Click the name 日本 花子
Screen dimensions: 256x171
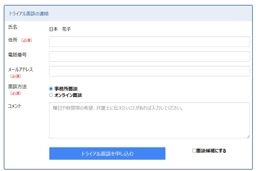60,29
